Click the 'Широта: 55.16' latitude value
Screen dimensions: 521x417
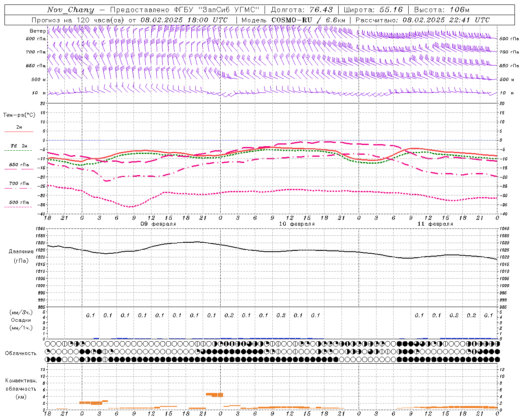point(373,10)
